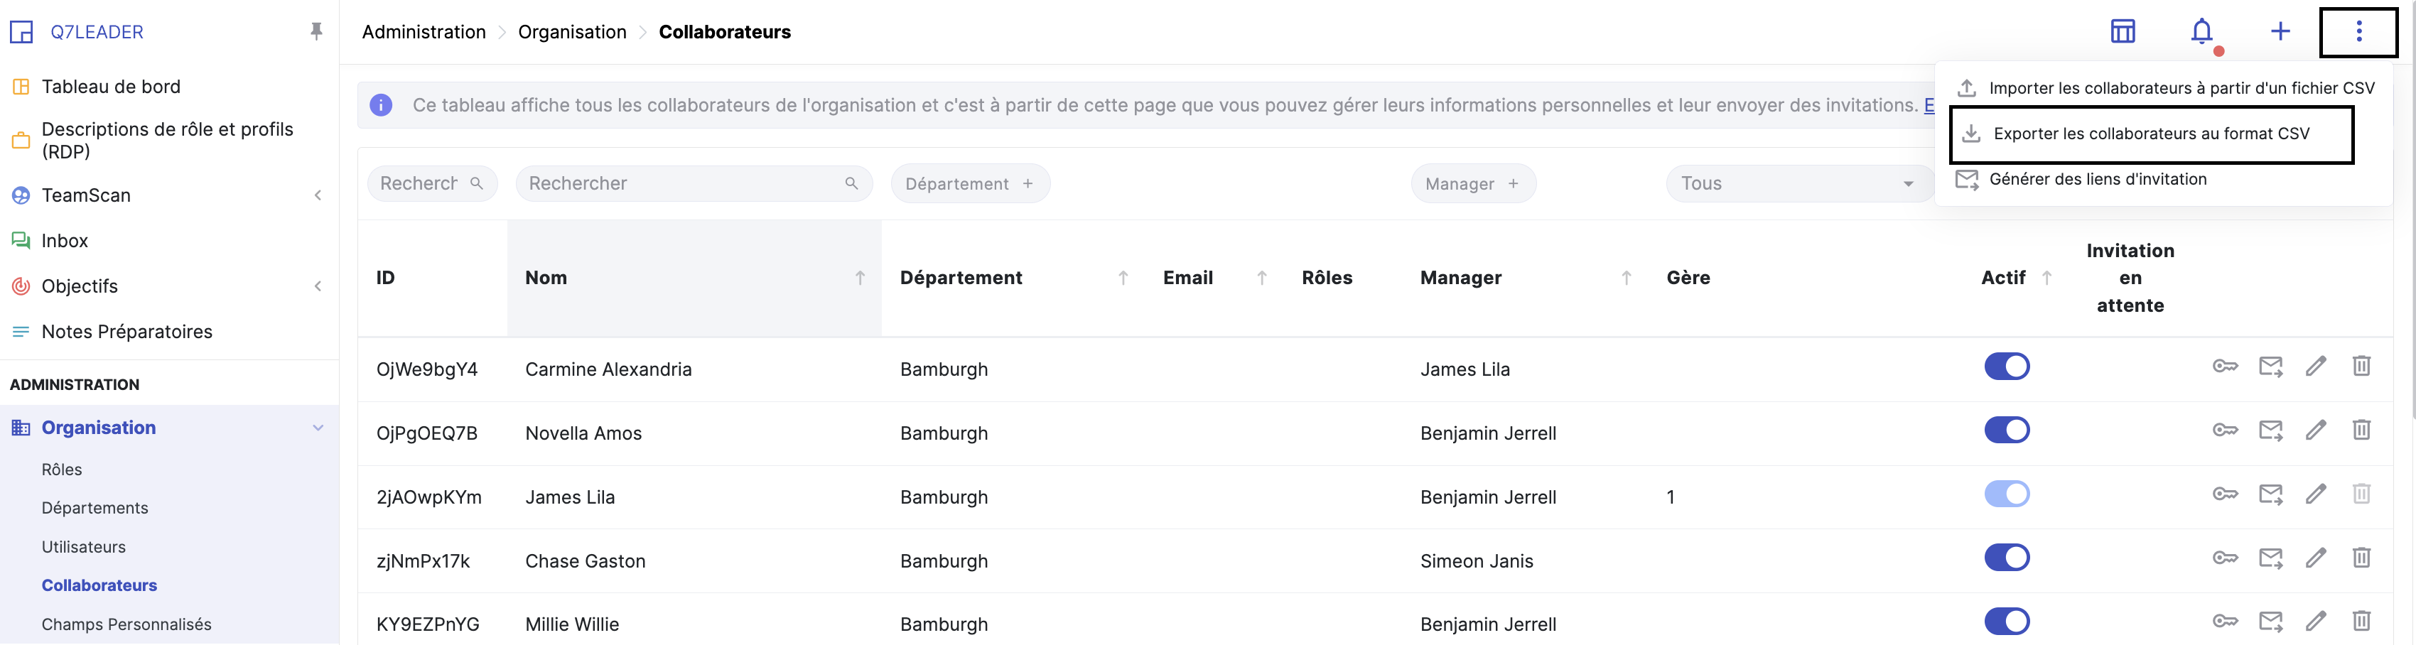The image size is (2416, 645).
Task: Click the key icon for Carmine Alexandria
Action: coord(2225,367)
